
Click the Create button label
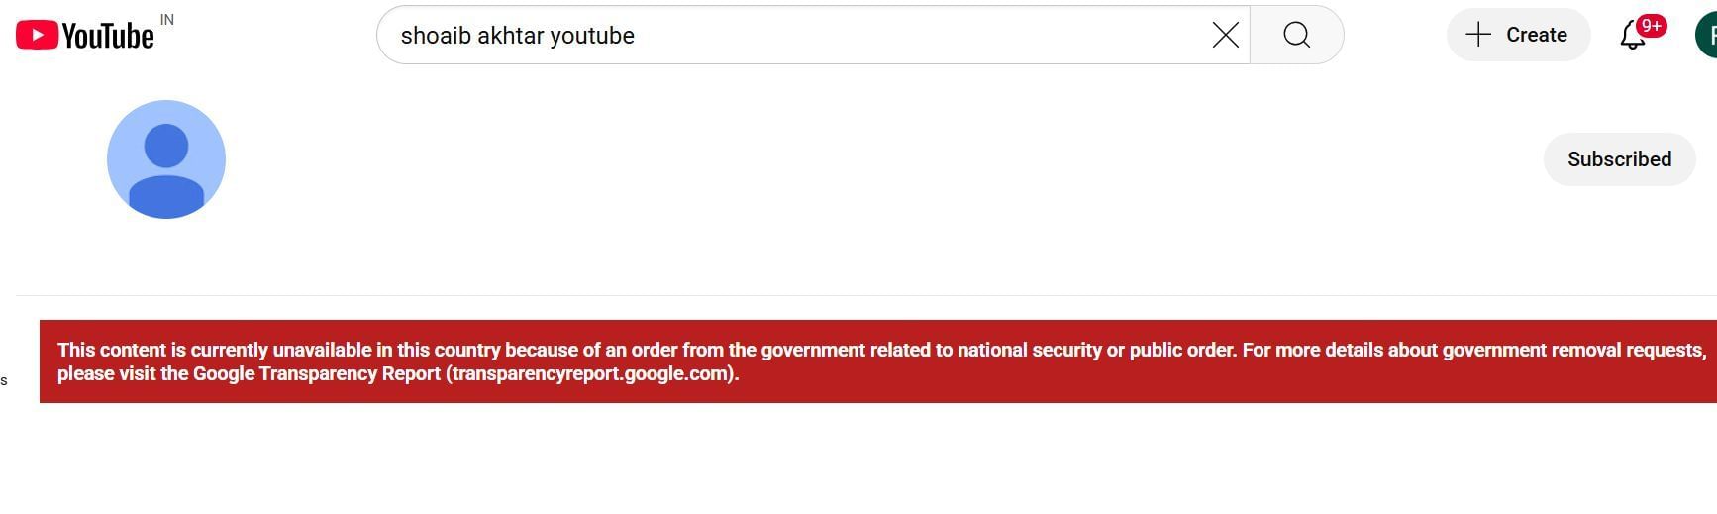(1536, 35)
